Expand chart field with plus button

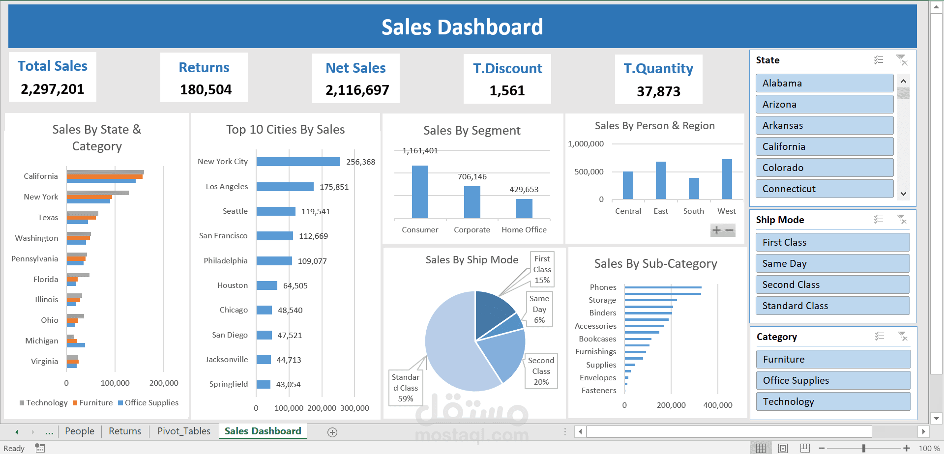coord(716,230)
